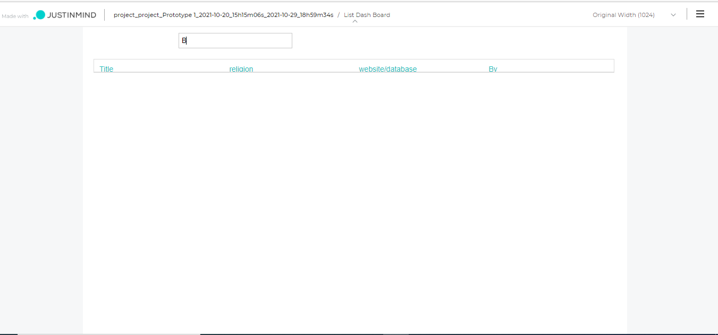718x335 pixels.
Task: Click the Justinmind teal circle logo
Action: click(x=40, y=15)
